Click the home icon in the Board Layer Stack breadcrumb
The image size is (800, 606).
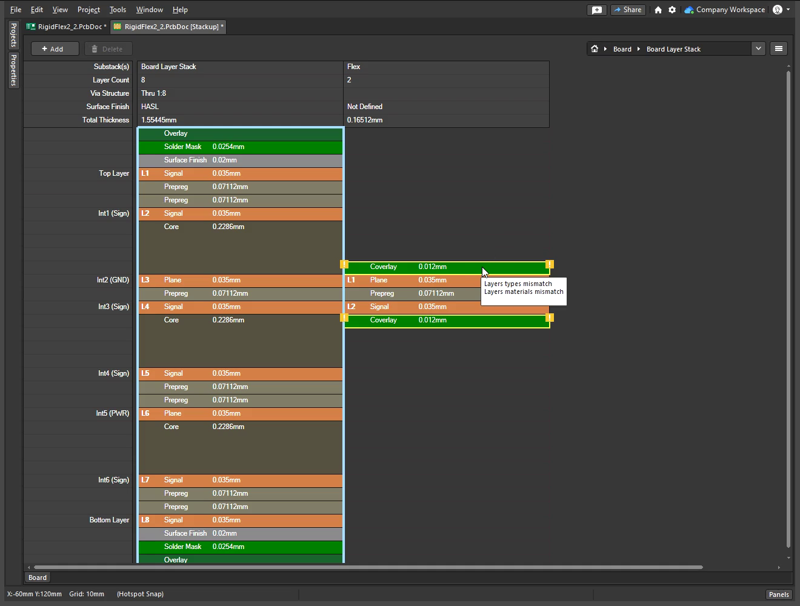(594, 48)
